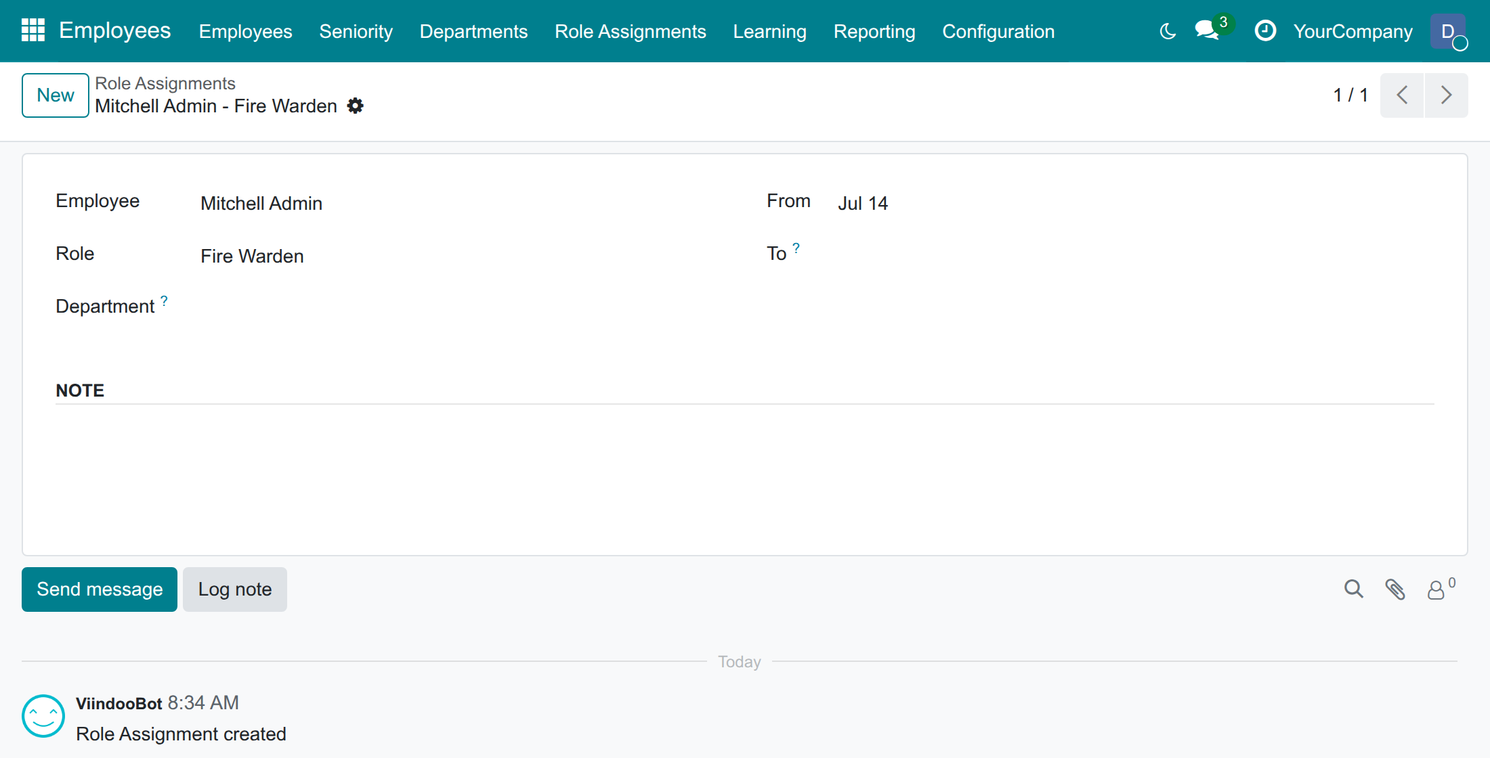This screenshot has width=1490, height=758.
Task: Click the Send message button
Action: coord(100,589)
